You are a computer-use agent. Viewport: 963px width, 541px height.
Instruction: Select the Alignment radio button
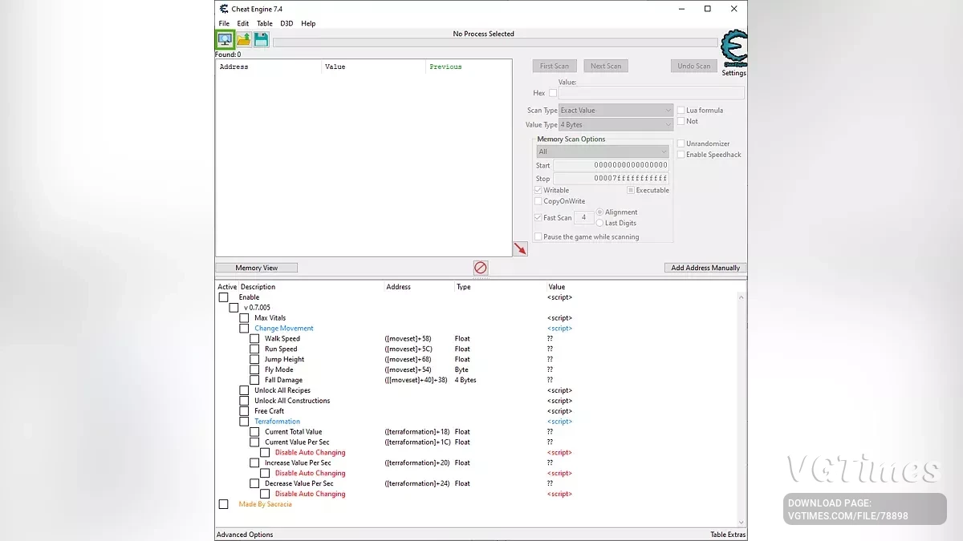pos(599,212)
